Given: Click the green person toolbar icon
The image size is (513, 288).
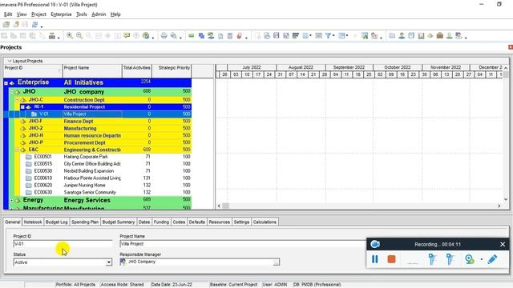Looking at the screenshot, I should (449, 35).
